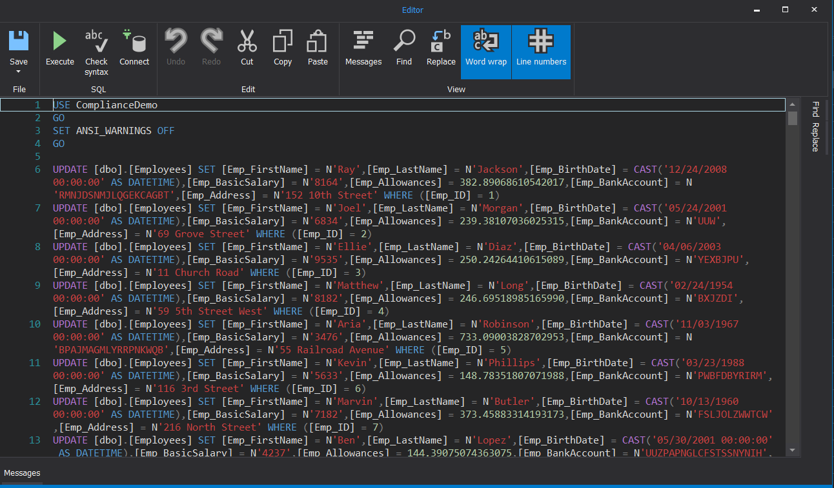
Task: Click the Execute play icon
Action: (59, 42)
